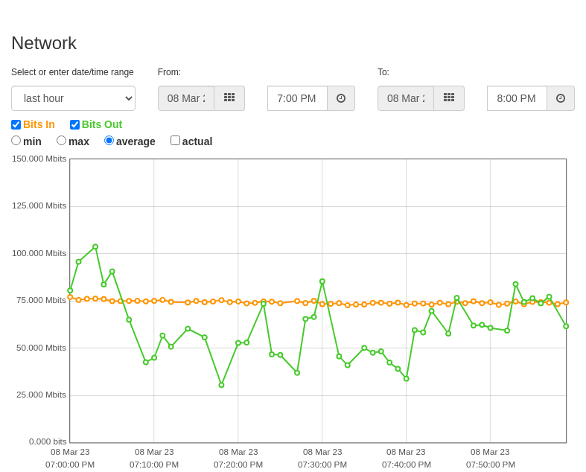
Task: Click the From date field showing 08 Mar
Action: (186, 98)
